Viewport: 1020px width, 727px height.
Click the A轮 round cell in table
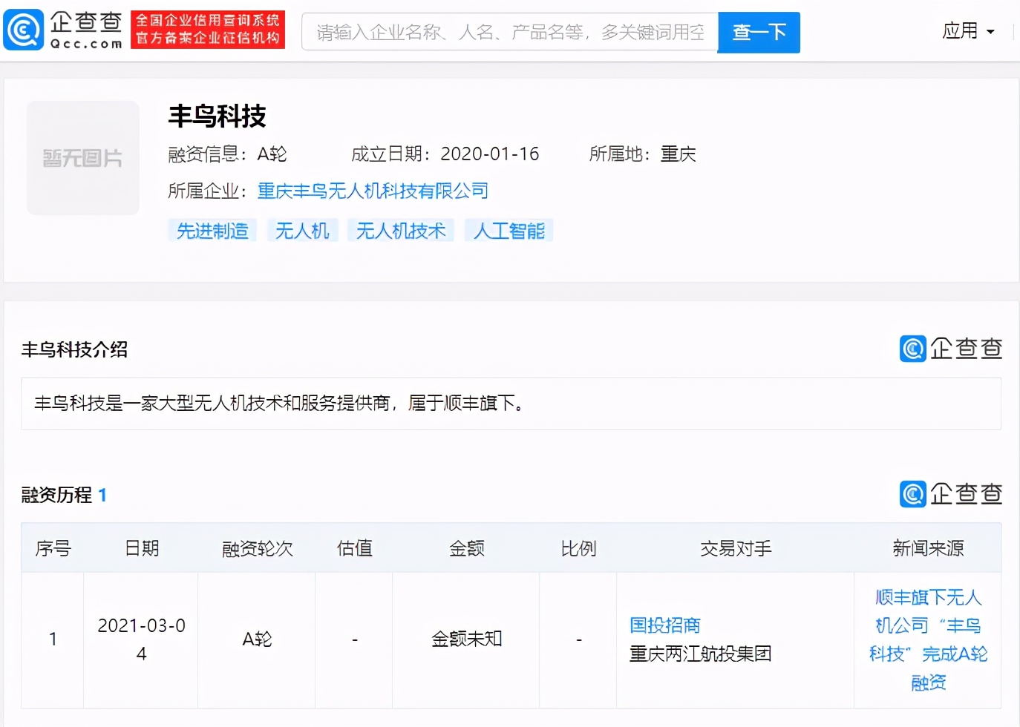[x=257, y=639]
